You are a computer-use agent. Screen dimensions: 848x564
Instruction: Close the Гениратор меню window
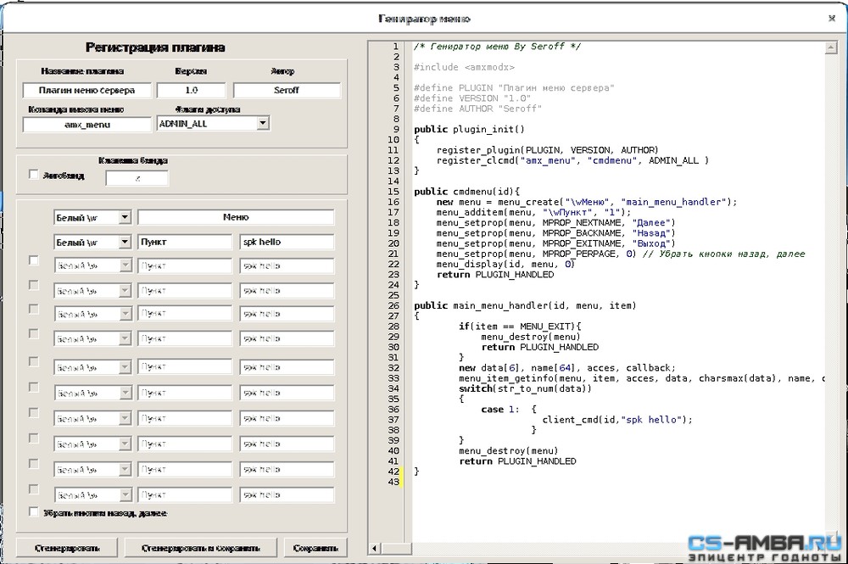832,19
